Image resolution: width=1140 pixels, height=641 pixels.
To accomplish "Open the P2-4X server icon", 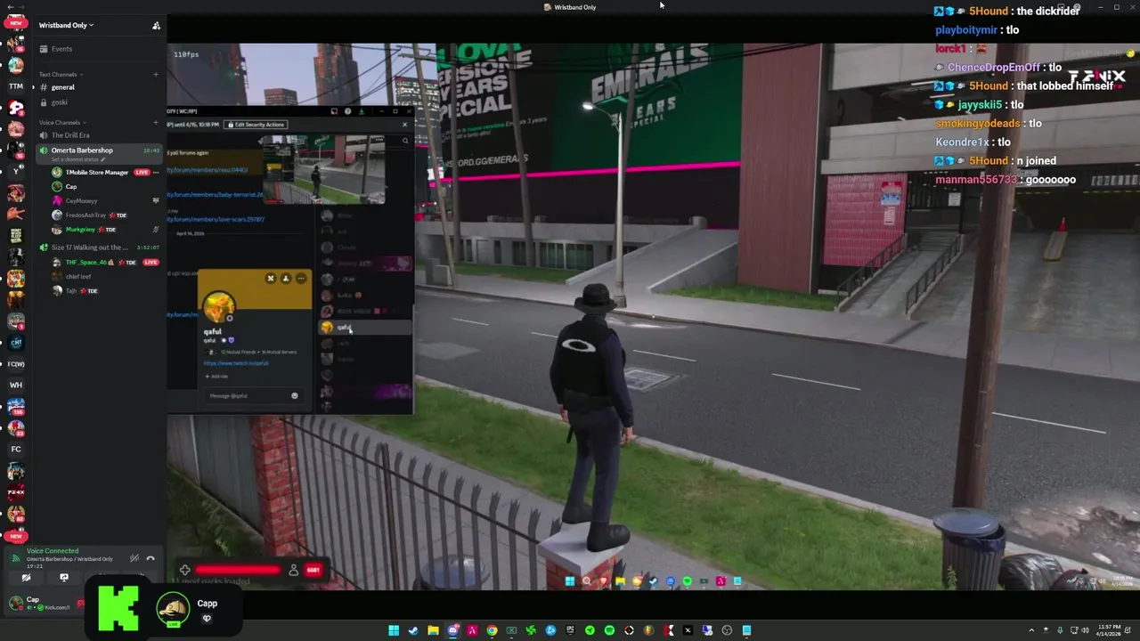I will [x=16, y=492].
